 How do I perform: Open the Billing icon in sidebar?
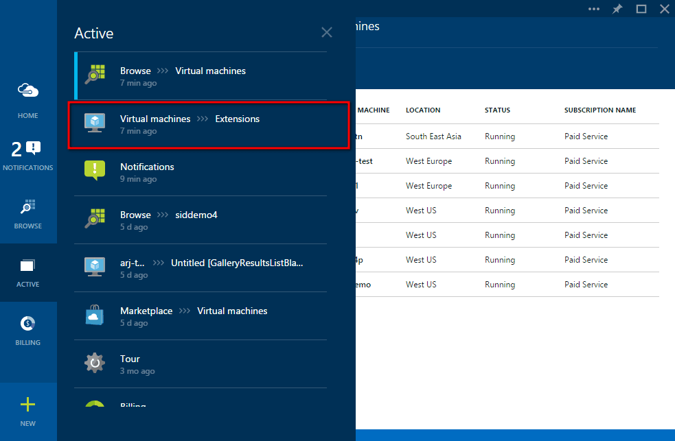[28, 330]
